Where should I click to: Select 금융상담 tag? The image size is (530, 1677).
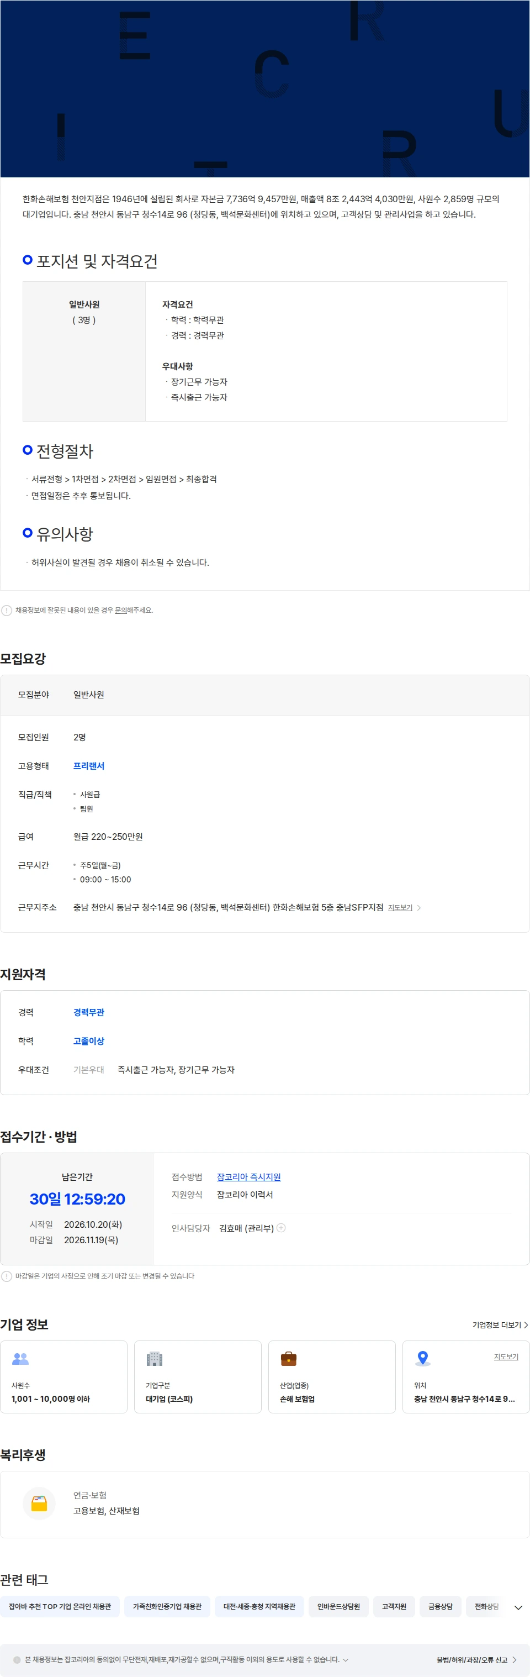point(440,1607)
